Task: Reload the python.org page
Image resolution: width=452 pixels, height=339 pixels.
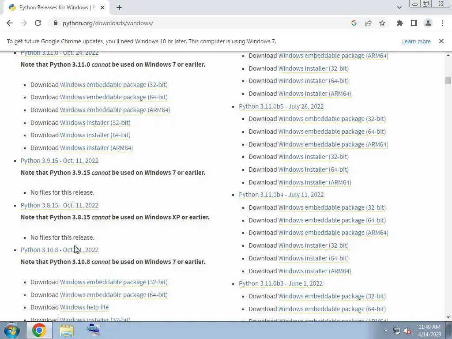Action: pyautogui.click(x=38, y=23)
